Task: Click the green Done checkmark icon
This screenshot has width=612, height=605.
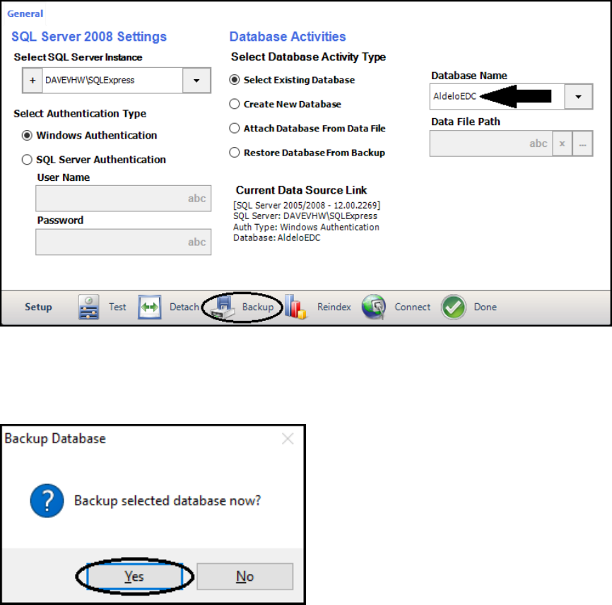Action: point(453,307)
